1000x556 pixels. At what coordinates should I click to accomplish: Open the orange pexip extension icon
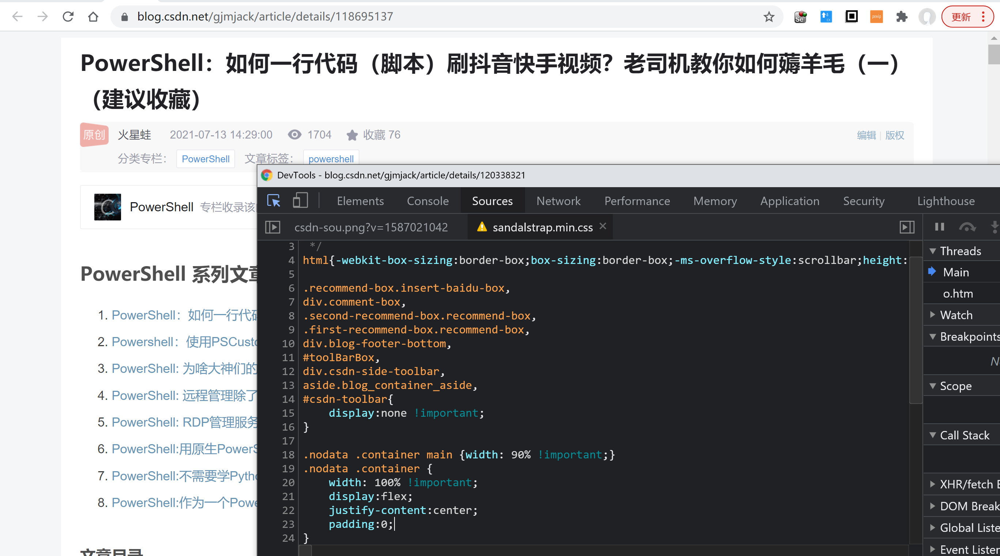[x=876, y=17]
